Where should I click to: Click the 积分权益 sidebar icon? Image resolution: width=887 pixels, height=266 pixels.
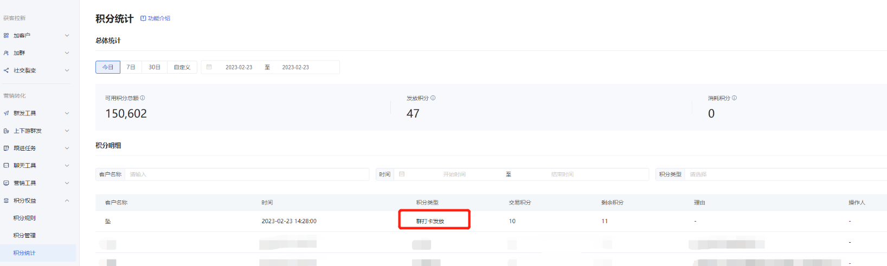click(x=6, y=200)
